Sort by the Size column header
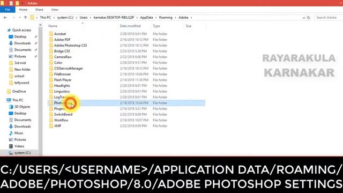 (x=188, y=26)
